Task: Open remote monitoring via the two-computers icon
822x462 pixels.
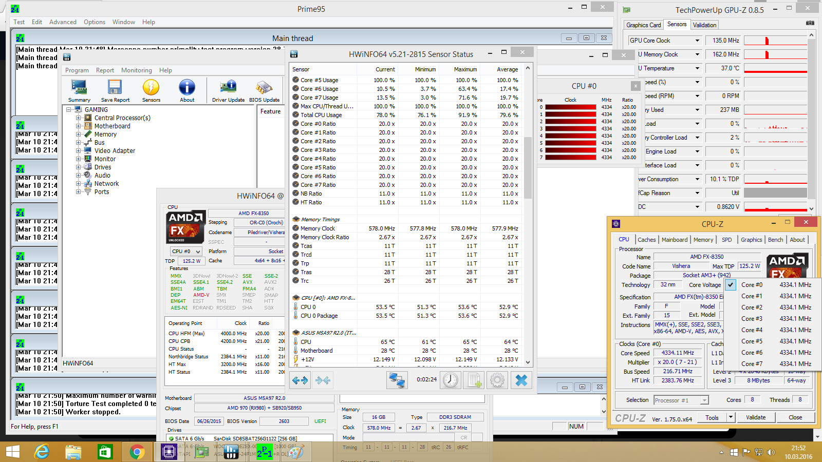Action: (x=397, y=380)
